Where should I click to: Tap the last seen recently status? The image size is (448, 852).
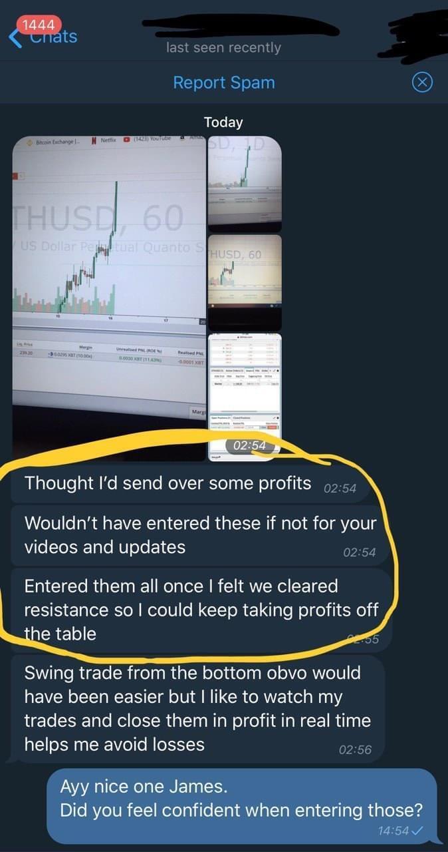point(224,48)
